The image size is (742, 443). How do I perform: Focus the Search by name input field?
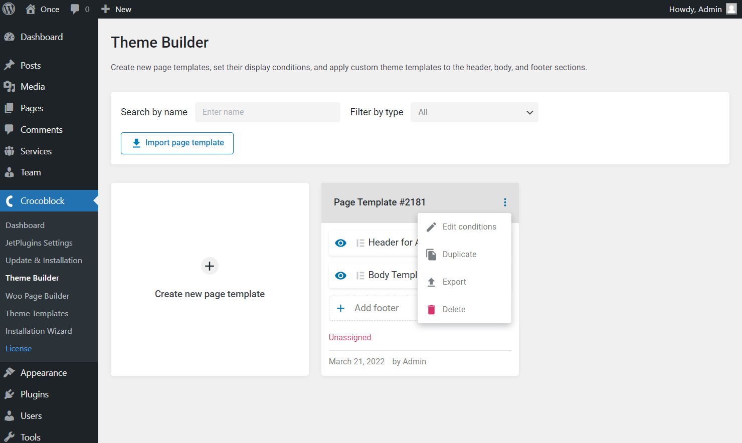[268, 112]
